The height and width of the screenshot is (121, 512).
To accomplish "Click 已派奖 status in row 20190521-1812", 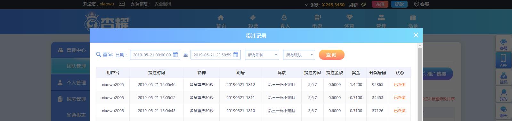I will pos(400,85).
